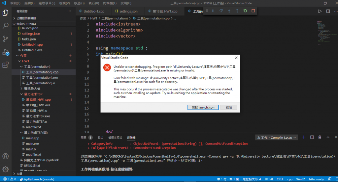Open the Explorer panel more actions menu
This screenshot has height=182, width=338.
[x=69, y=11]
